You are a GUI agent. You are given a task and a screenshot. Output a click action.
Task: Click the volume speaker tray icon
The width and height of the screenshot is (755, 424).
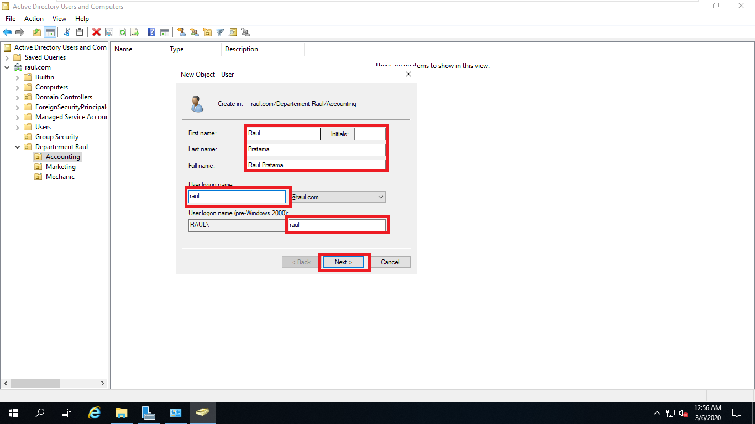(x=684, y=413)
